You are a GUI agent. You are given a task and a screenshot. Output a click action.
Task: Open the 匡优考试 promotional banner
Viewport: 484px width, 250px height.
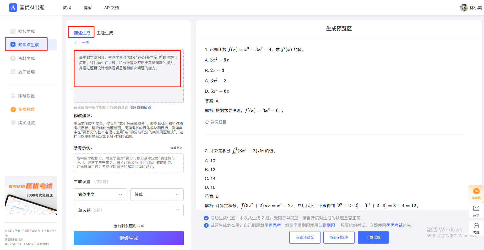31,196
